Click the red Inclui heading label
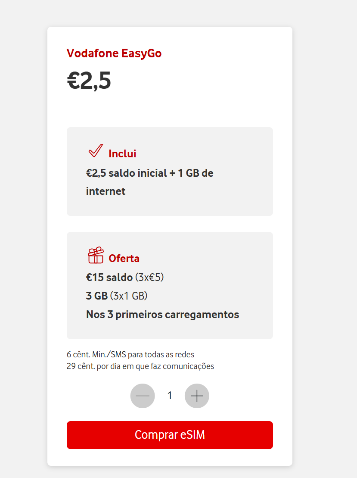The width and height of the screenshot is (357, 478). 122,154
